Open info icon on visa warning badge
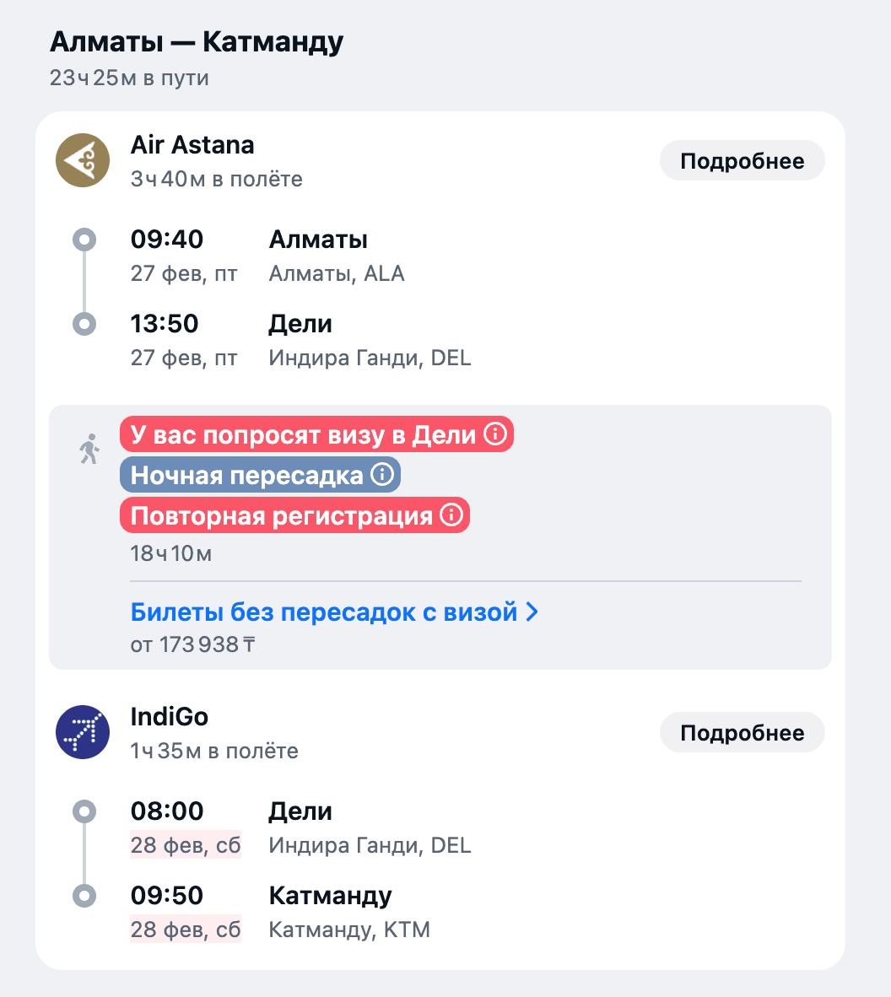 point(494,434)
